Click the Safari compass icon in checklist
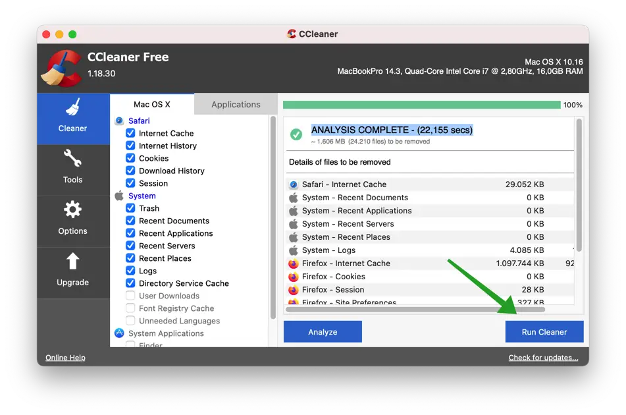 [x=119, y=121]
